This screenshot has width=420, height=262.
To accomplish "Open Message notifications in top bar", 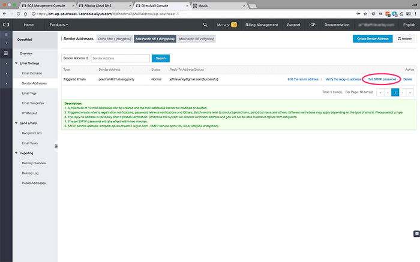I will coord(227,25).
